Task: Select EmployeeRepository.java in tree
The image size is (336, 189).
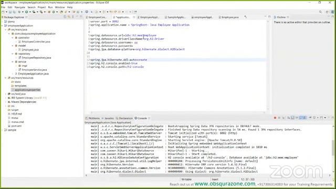Action: pos(35,58)
